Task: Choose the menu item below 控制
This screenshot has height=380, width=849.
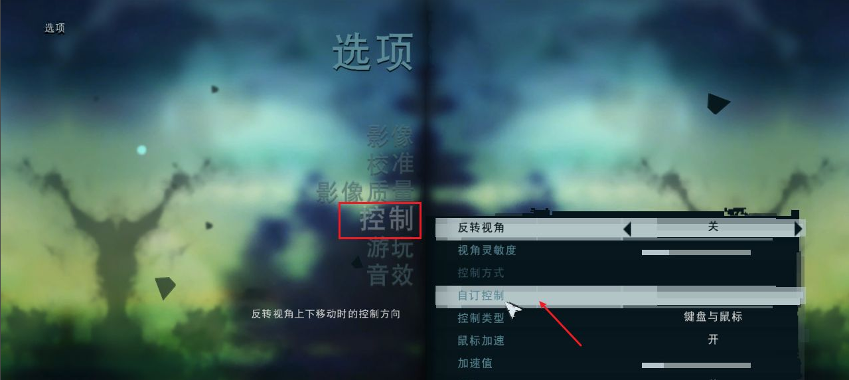Action: pyautogui.click(x=390, y=248)
